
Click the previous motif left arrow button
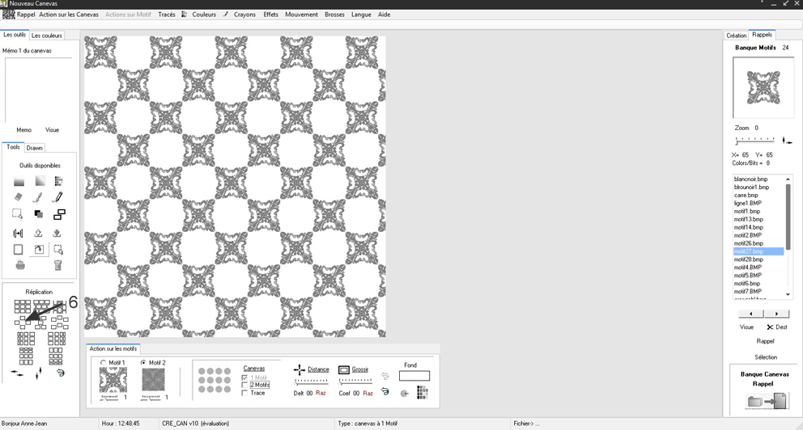click(752, 314)
